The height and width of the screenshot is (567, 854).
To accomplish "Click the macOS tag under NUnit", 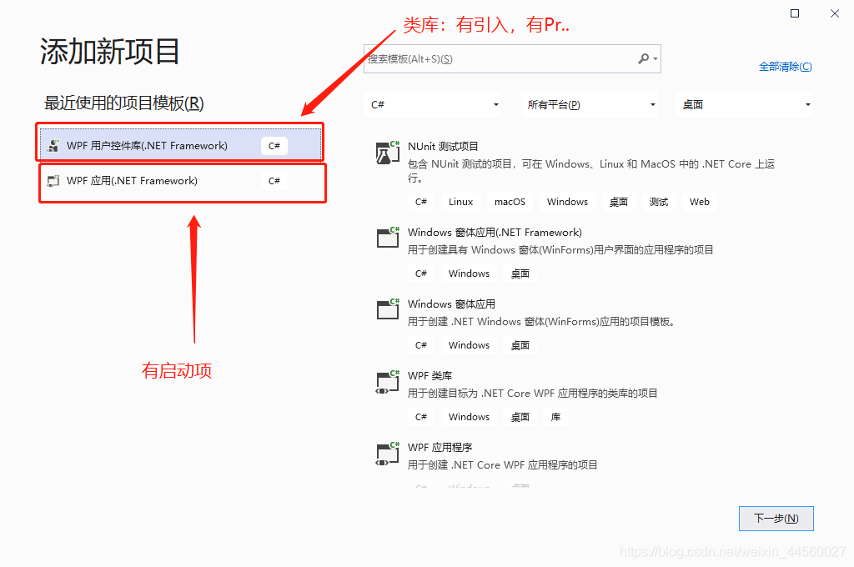I will (510, 202).
